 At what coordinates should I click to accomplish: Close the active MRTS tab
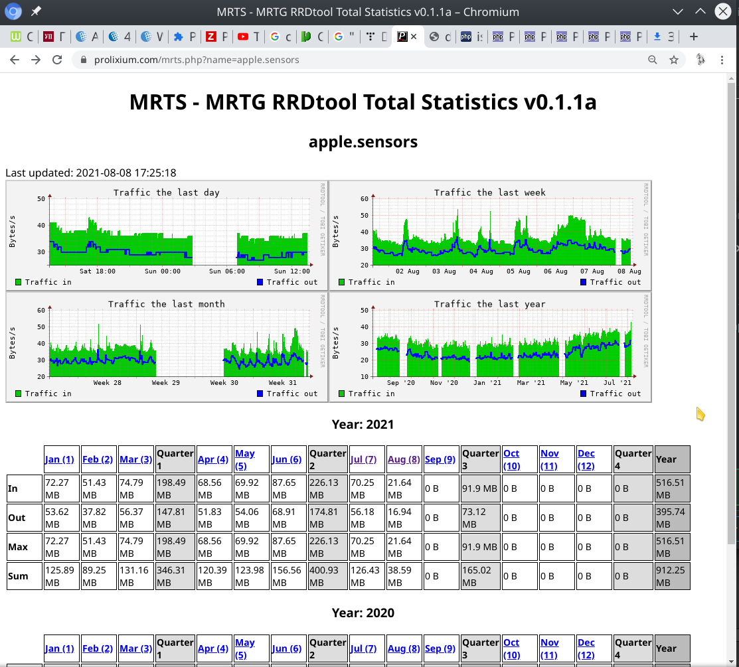[414, 37]
